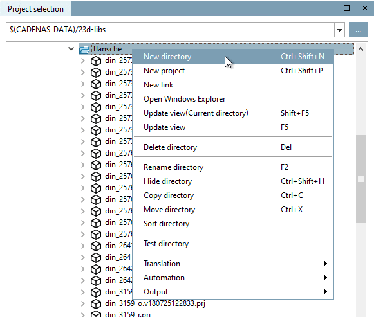Click the open flansche folder icon
The width and height of the screenshot is (374, 317).
coord(84,50)
